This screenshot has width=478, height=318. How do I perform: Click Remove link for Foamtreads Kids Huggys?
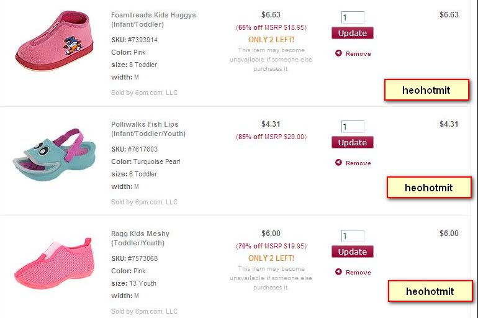[x=358, y=54]
